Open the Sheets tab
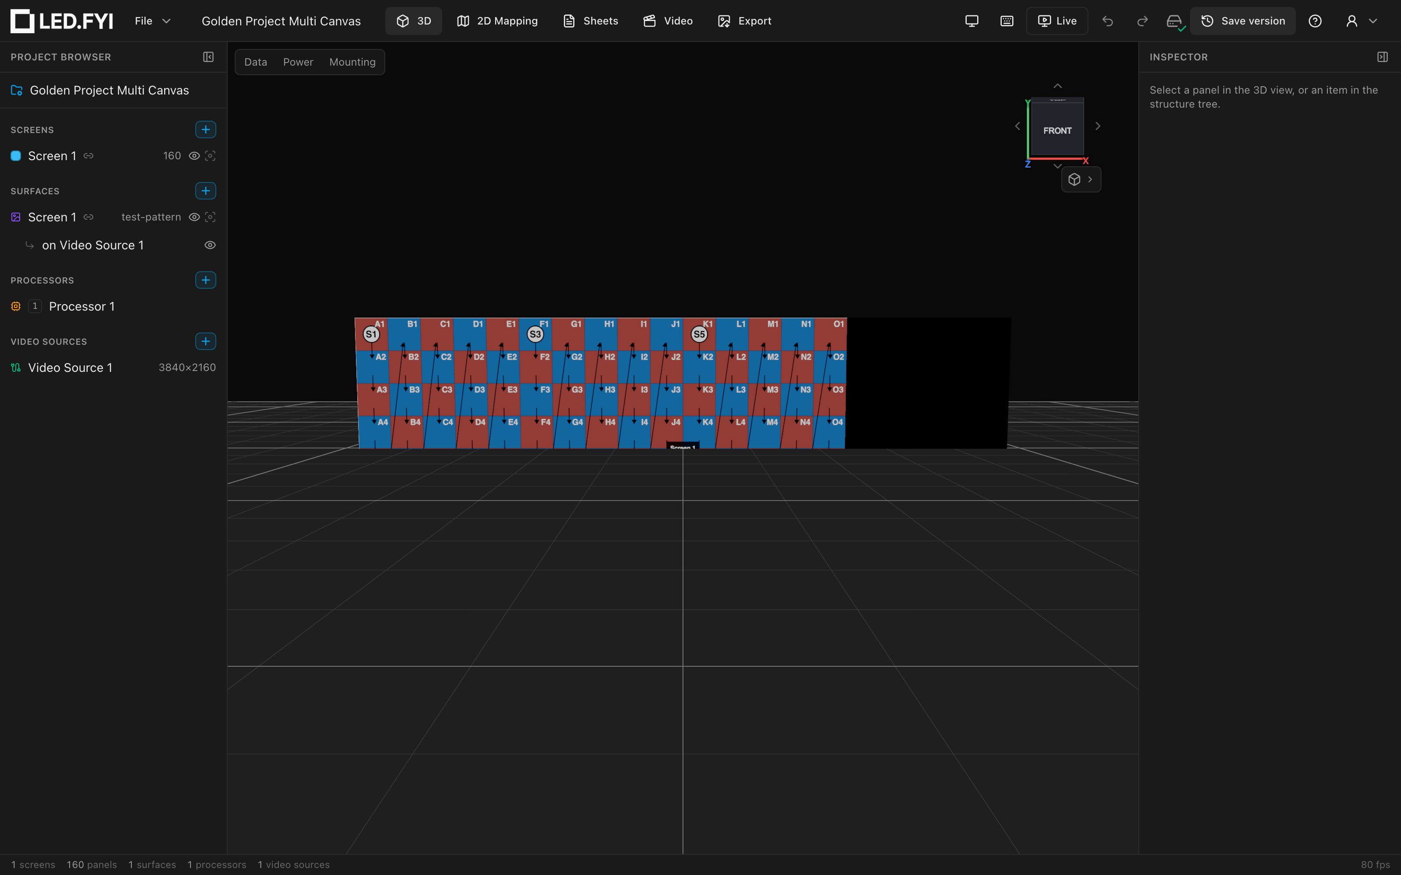This screenshot has height=875, width=1401. [591, 21]
